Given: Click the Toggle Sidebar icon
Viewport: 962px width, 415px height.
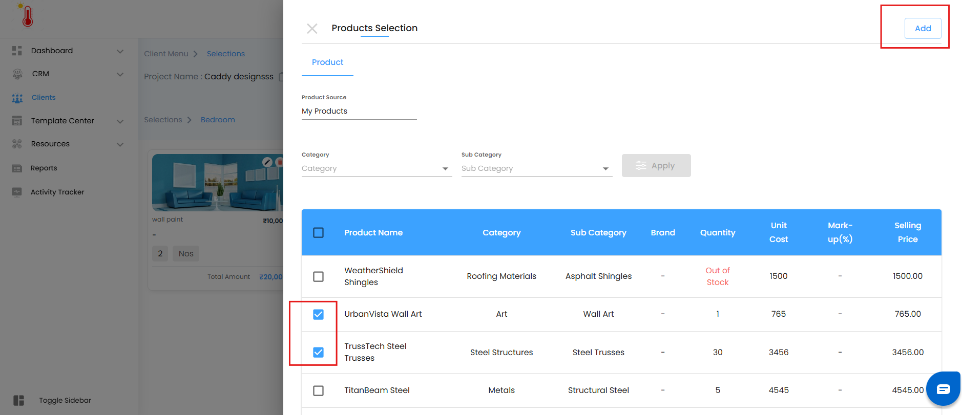Looking at the screenshot, I should (19, 400).
